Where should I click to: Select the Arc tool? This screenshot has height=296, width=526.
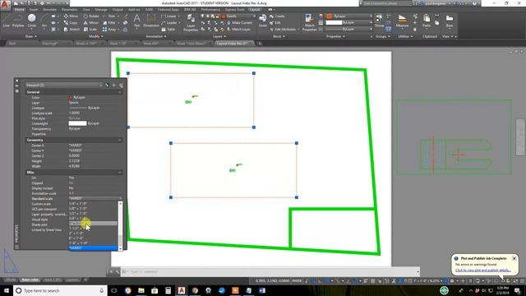[44, 21]
